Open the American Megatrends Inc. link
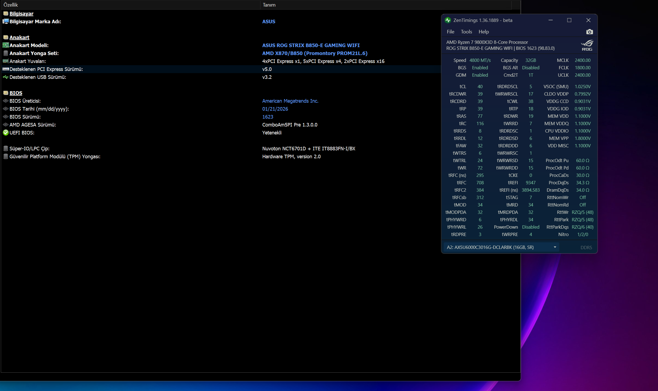658x391 pixels. pyautogui.click(x=290, y=101)
